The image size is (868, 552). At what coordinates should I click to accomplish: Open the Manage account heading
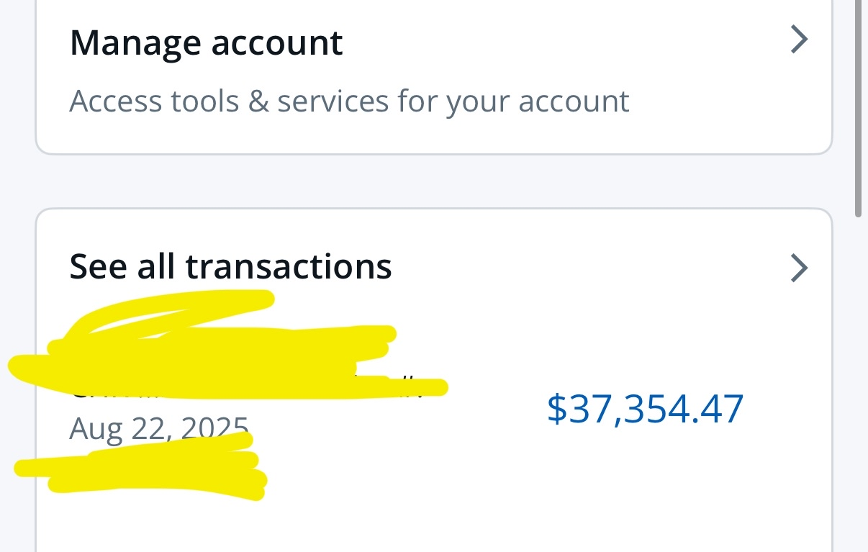[x=206, y=43]
